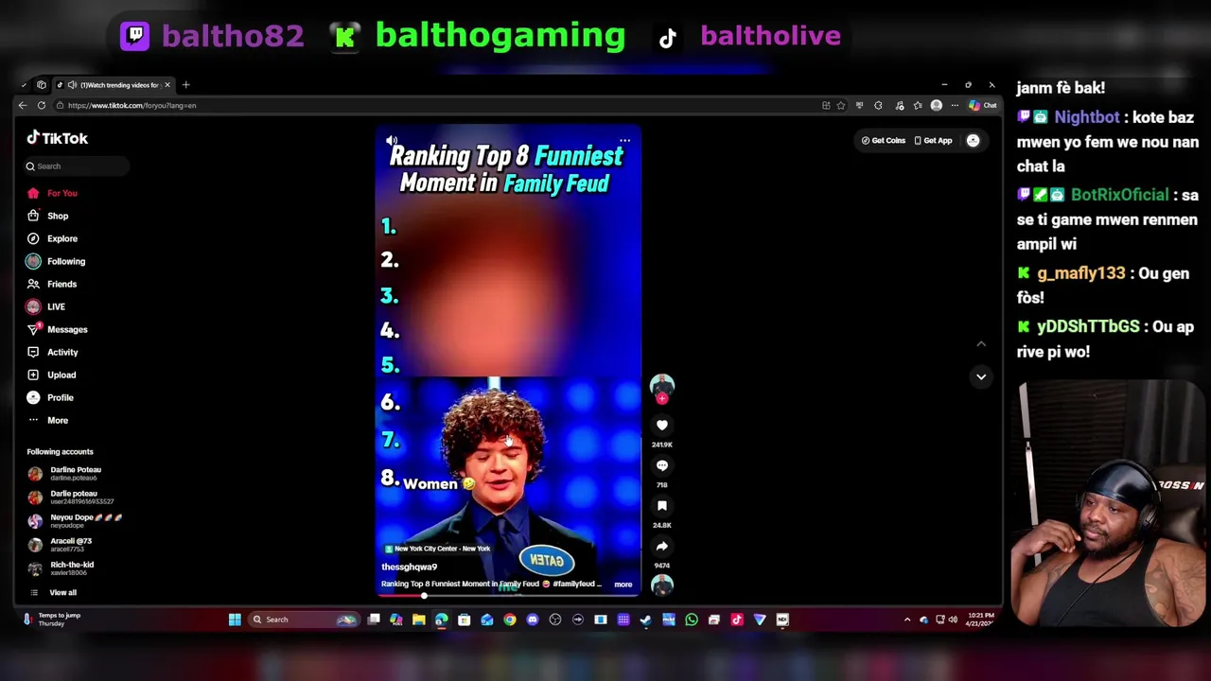Open the Windows Start menu
Image resolution: width=1211 pixels, height=681 pixels.
click(x=235, y=620)
